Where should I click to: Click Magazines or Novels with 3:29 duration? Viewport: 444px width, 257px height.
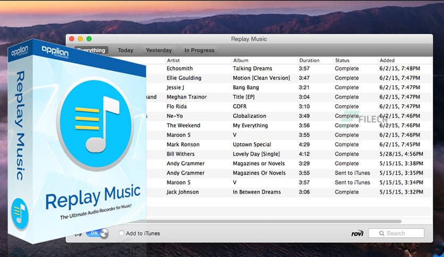[x=259, y=164]
